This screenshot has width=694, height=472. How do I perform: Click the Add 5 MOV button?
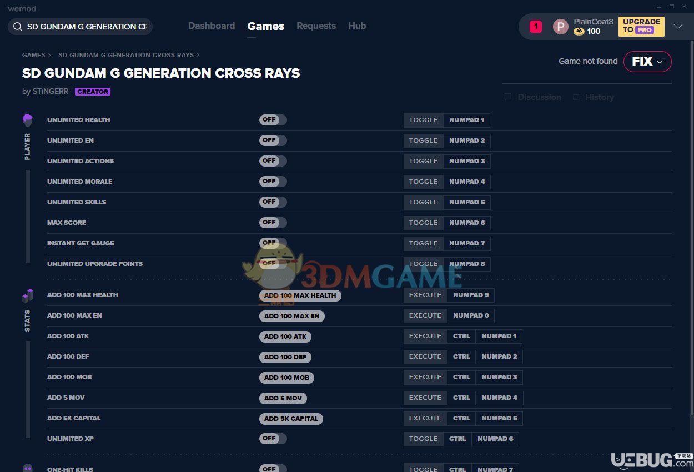[283, 398]
